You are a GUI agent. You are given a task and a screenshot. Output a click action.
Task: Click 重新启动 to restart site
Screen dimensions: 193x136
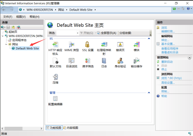click(167, 62)
